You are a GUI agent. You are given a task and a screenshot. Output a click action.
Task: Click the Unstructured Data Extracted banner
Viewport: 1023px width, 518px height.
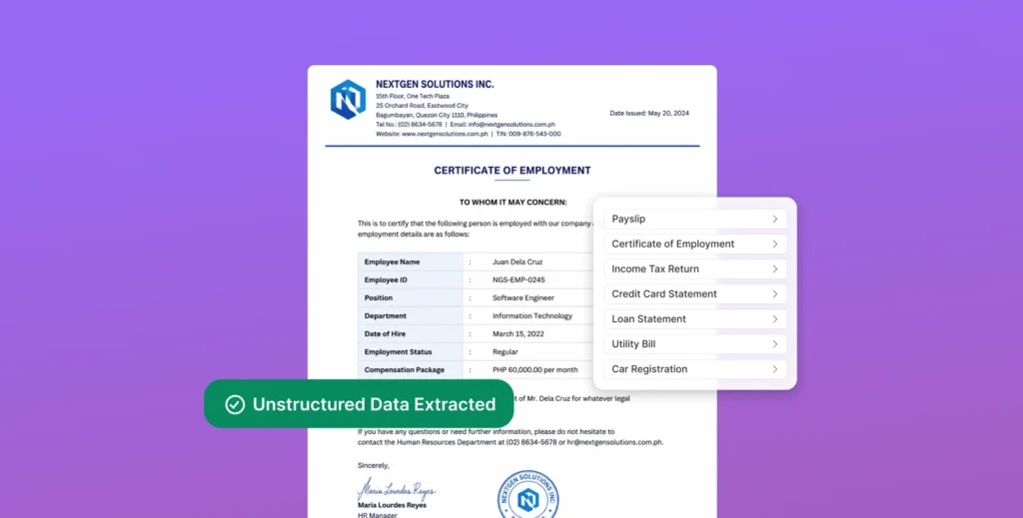click(359, 404)
